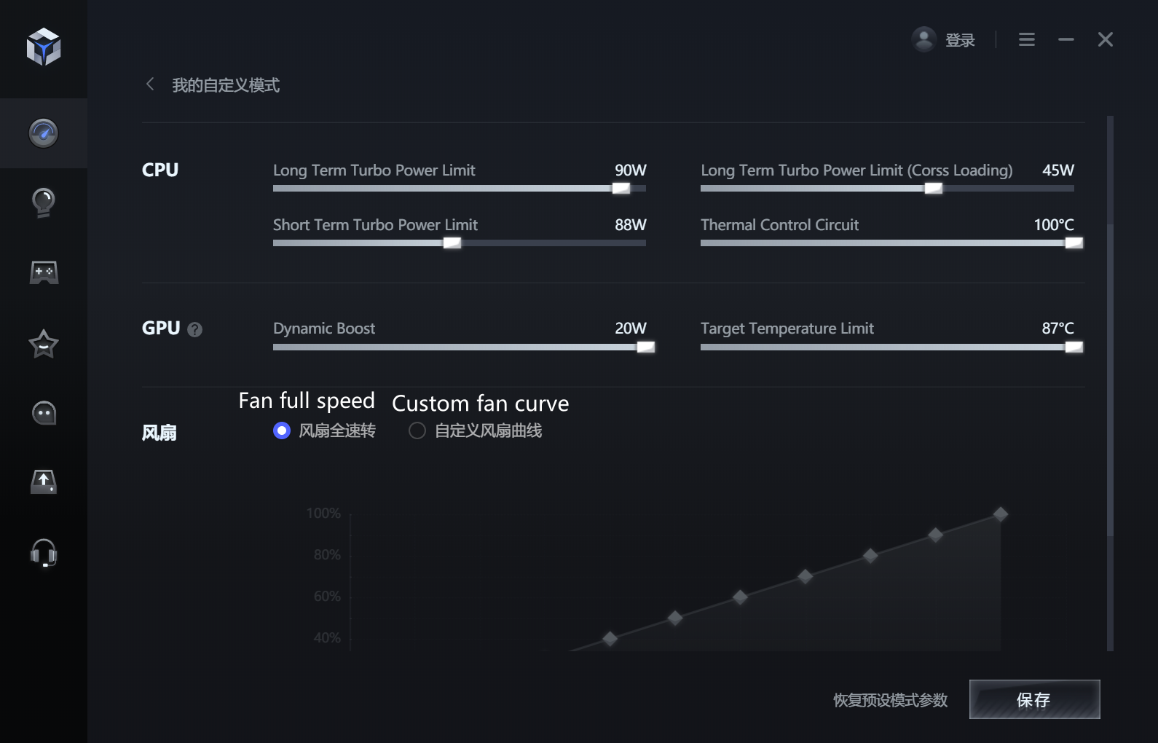Viewport: 1158px width, 743px height.
Task: Open the lighting effects panel
Action: [44, 203]
